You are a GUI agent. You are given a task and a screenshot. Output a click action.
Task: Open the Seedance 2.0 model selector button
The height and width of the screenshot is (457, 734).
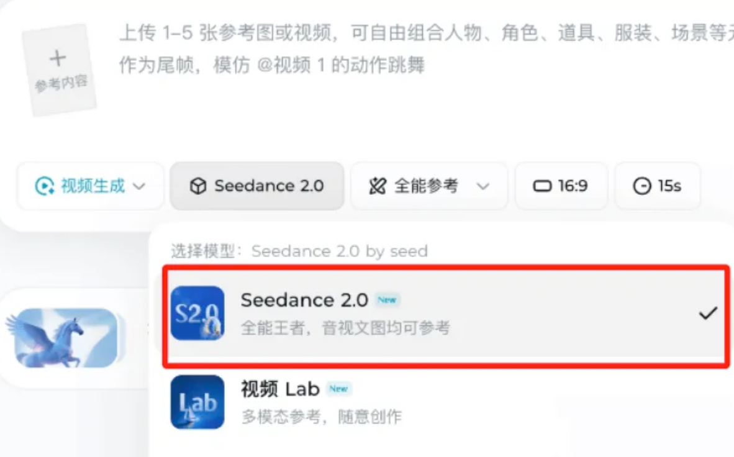(x=257, y=186)
